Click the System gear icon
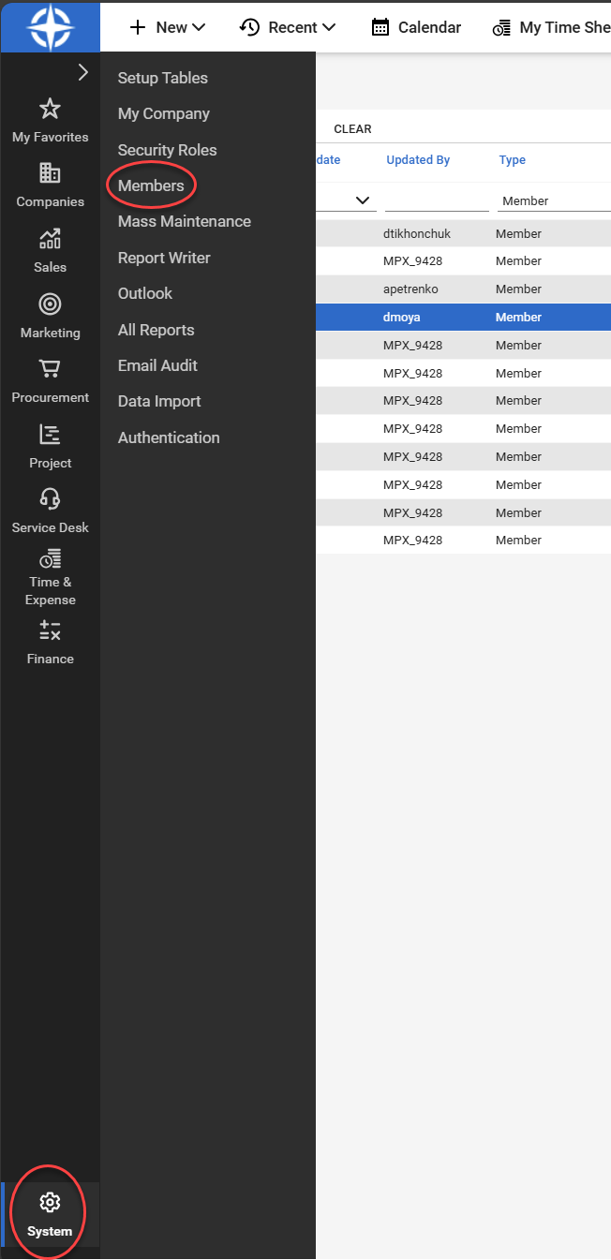Screen dimensions: 611x1260 click(50, 1203)
